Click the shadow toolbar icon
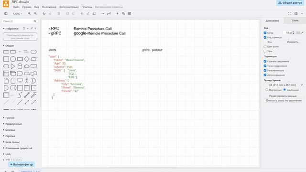Screen dimensions: 306x172 click(x=94, y=14)
